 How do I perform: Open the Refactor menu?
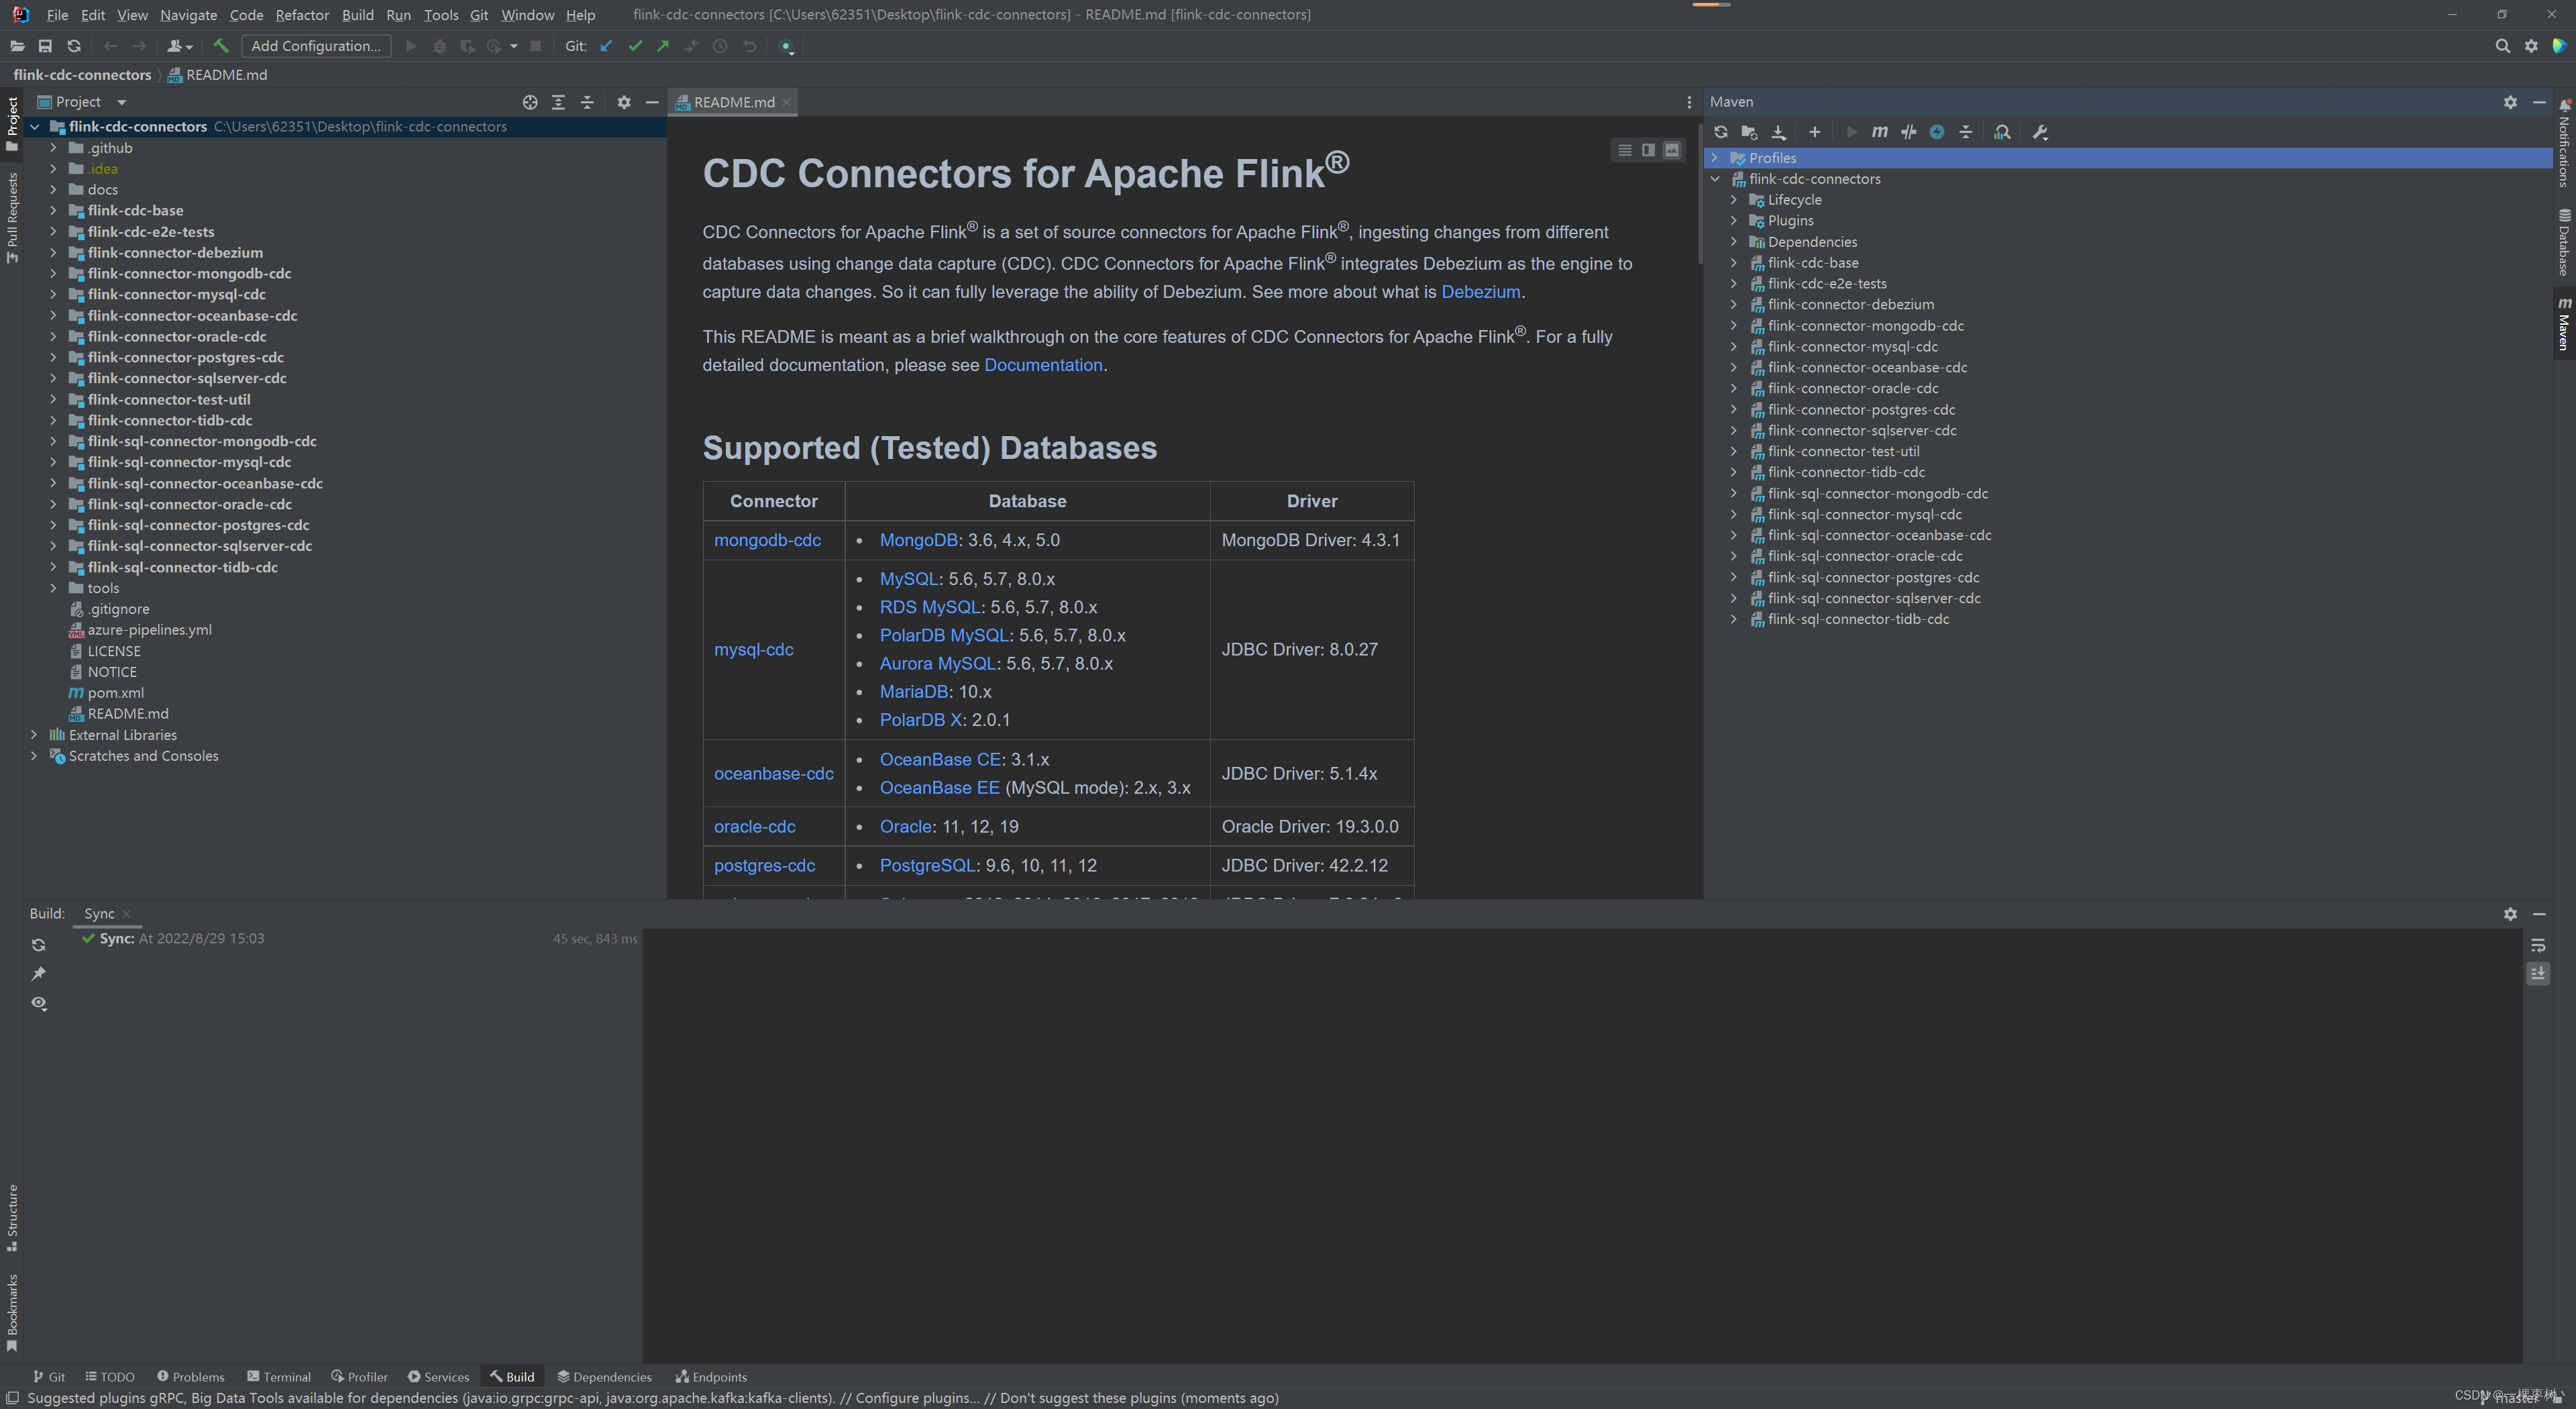tap(302, 15)
